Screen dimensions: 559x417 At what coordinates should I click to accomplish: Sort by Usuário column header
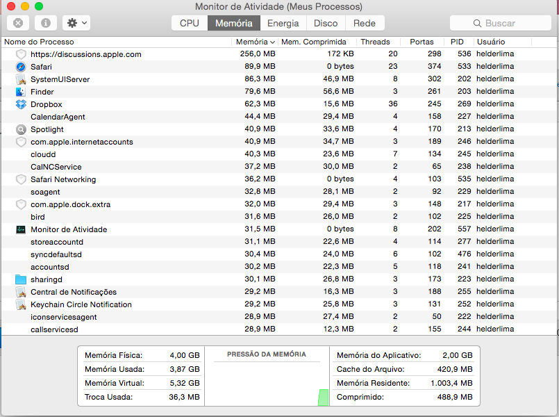coord(503,42)
